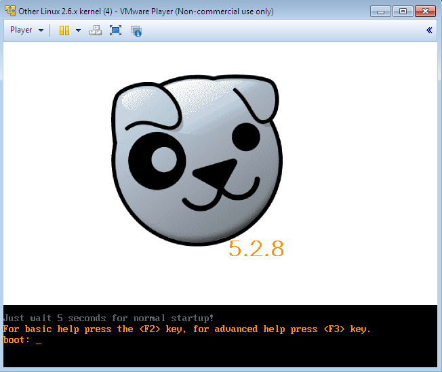The width and height of the screenshot is (442, 372).
Task: Pause the virtual machine with the yellow pause icon
Action: [64, 30]
